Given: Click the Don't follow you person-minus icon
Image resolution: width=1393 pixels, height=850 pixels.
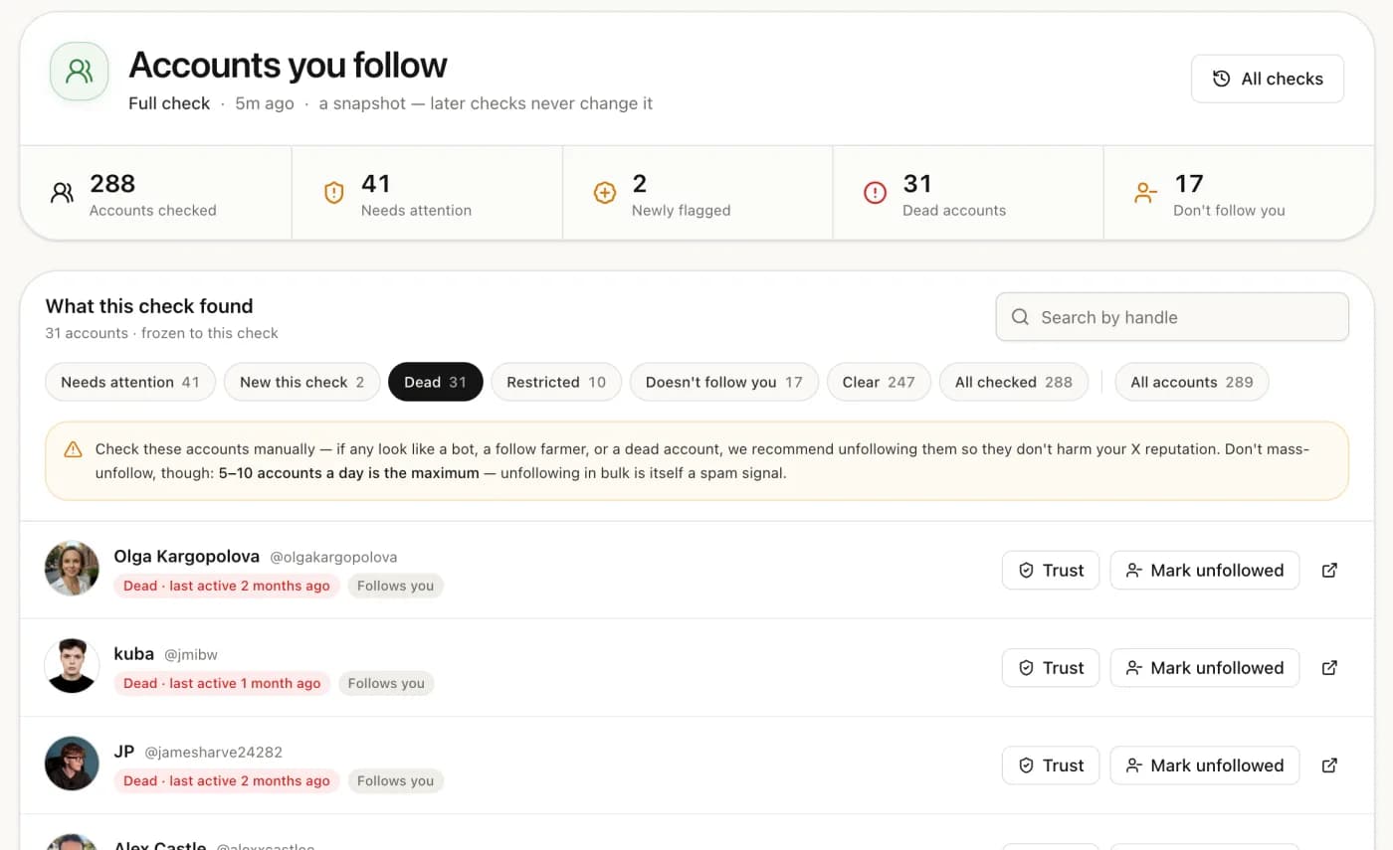Looking at the screenshot, I should 1145,193.
